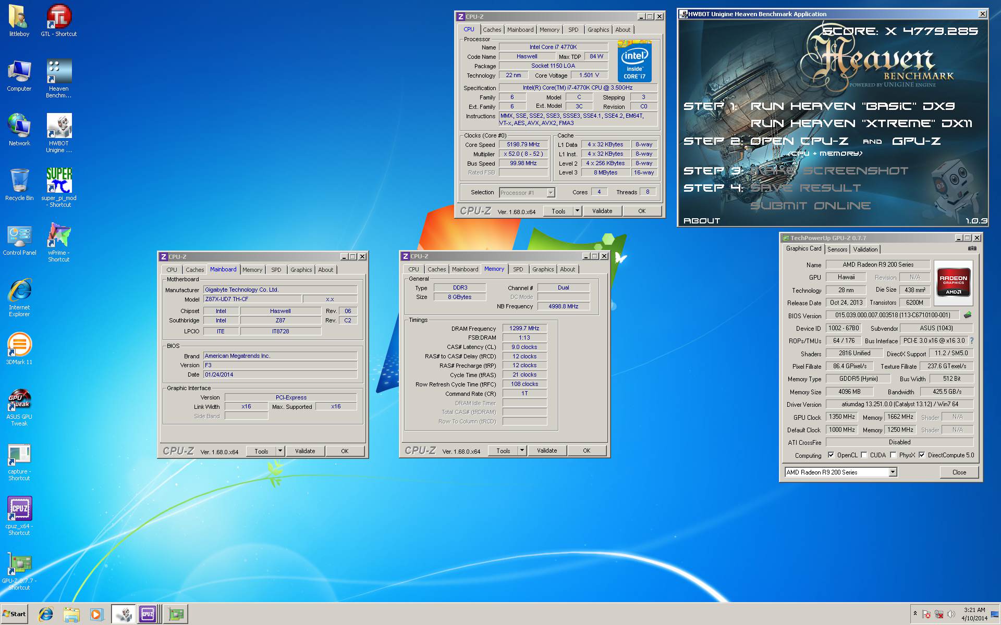Click the AMD Radeon graphics logo in GPU-Z

(953, 282)
